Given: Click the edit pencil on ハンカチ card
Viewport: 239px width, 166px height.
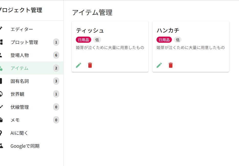Looking at the screenshot, I should 159,65.
